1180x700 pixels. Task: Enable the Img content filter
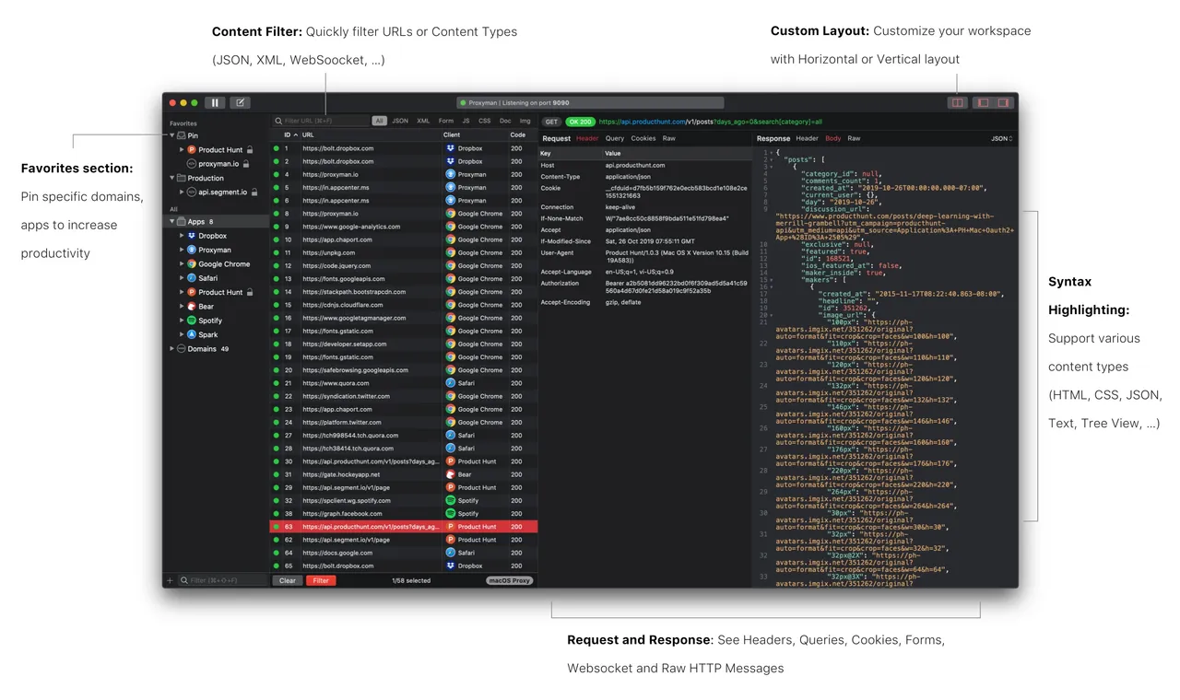point(525,121)
